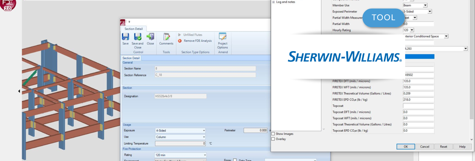Click the FDE 2.0 logo icon
Viewport: 475px width, 161px height.
8,5
